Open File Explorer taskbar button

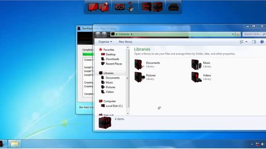(x=15, y=144)
